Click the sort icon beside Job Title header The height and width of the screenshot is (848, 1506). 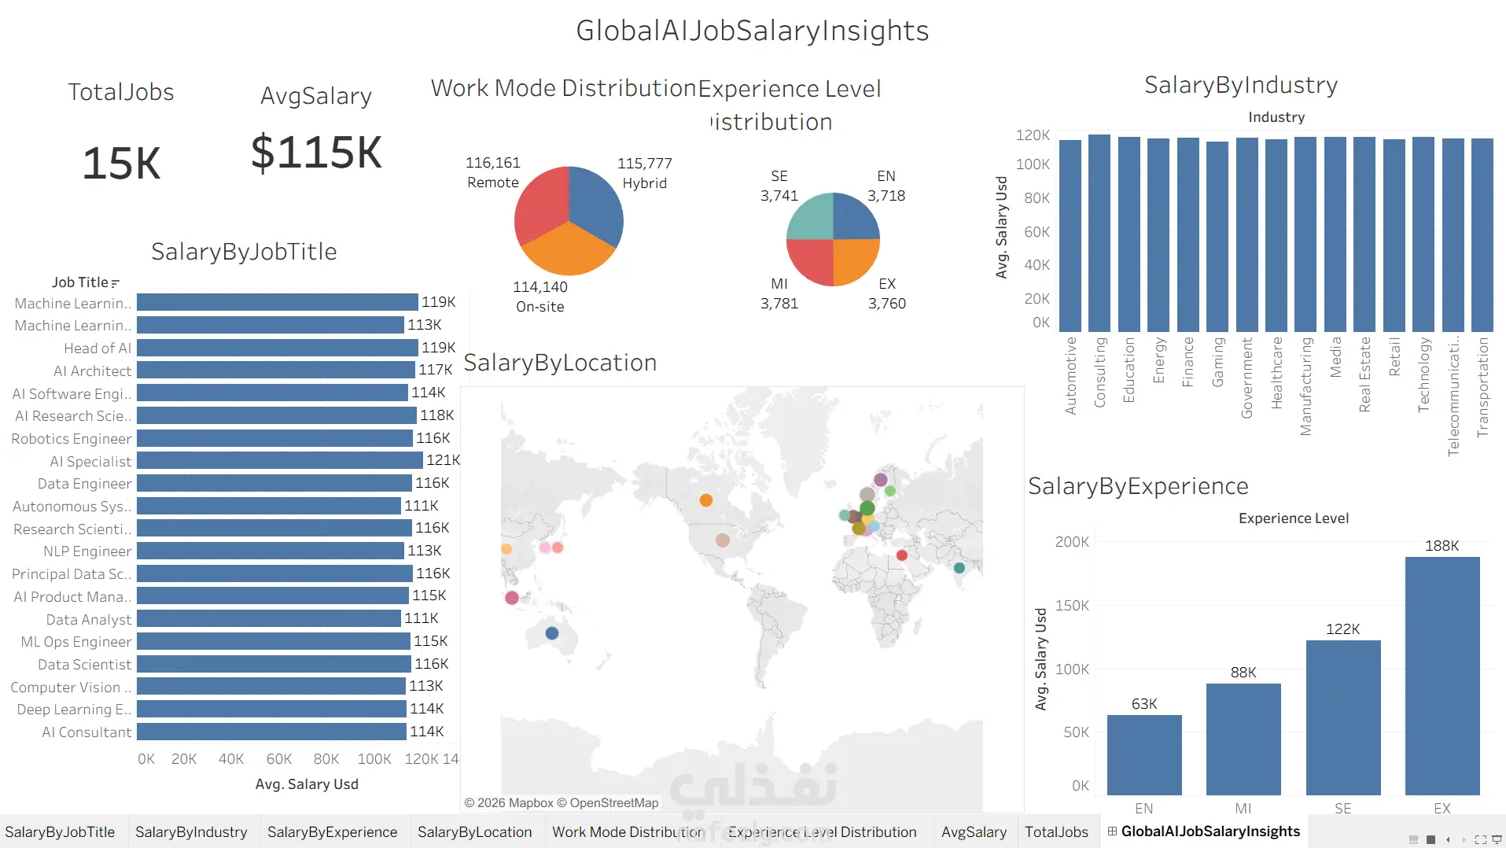[x=116, y=283]
